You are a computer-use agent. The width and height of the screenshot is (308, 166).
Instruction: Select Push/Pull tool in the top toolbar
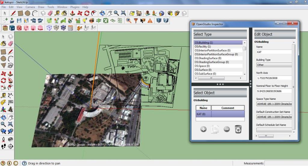[72, 13]
